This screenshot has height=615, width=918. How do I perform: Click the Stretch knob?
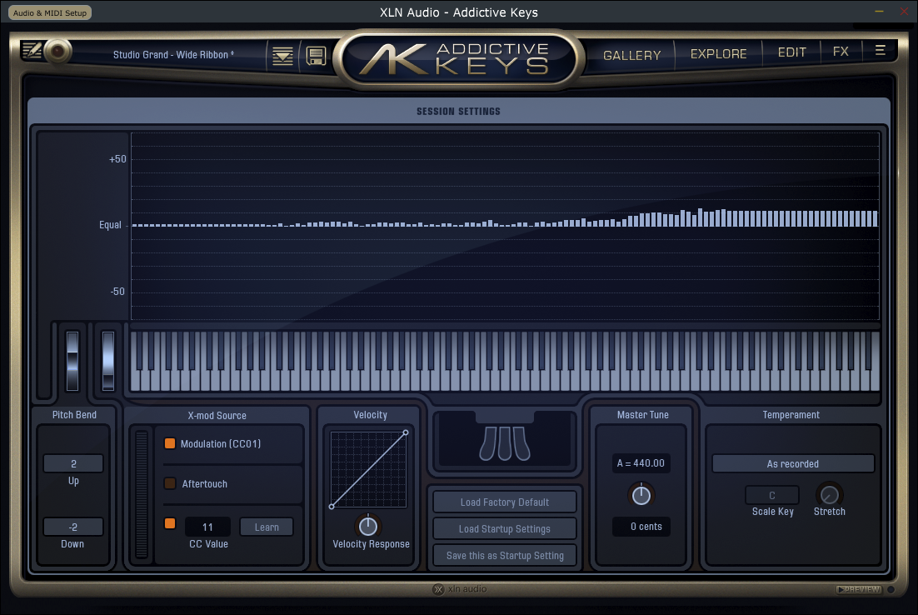[x=829, y=496]
